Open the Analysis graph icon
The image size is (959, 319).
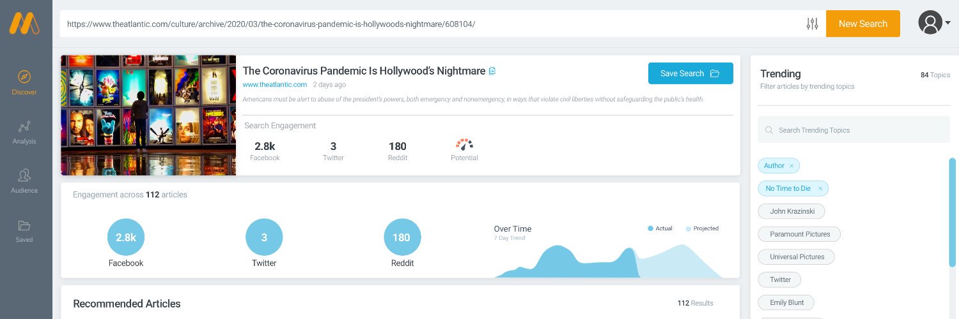point(24,126)
